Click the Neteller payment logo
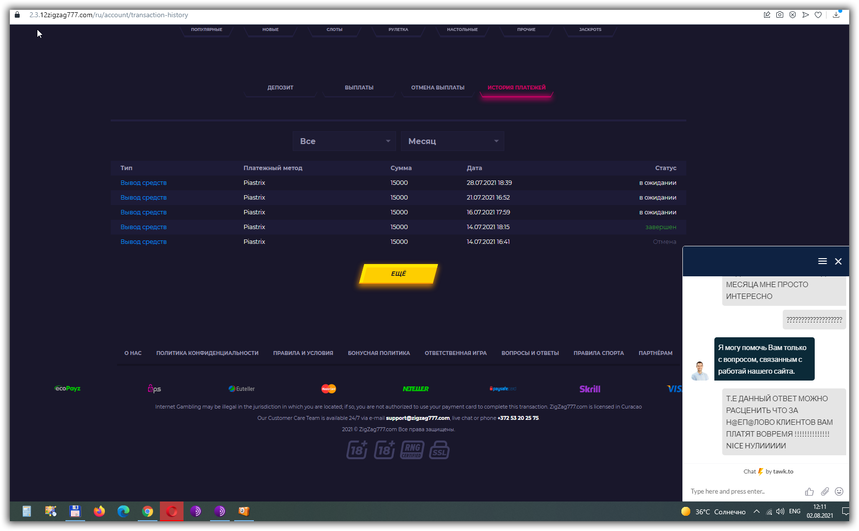859x531 pixels. [x=416, y=388]
